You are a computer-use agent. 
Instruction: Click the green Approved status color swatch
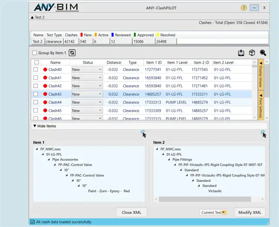pos(135,35)
